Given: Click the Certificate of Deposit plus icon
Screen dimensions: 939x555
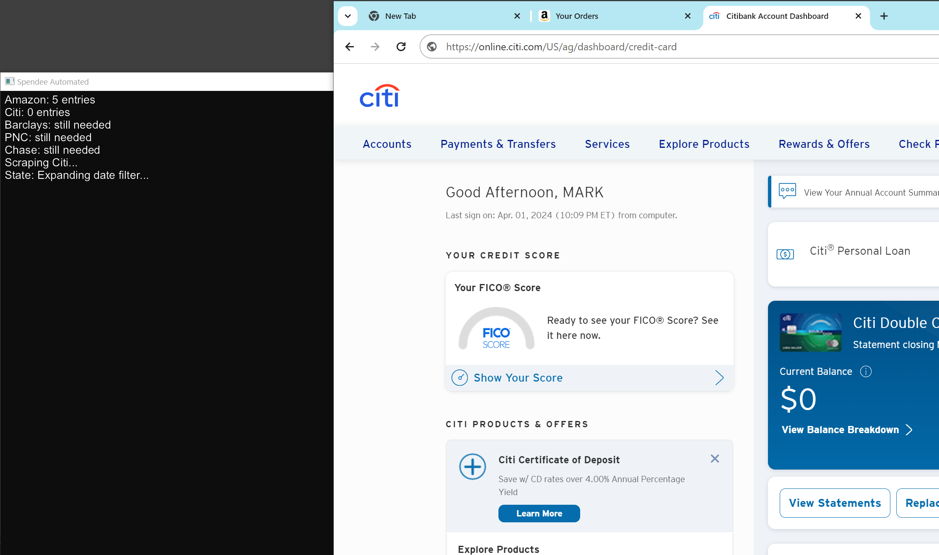Looking at the screenshot, I should tap(472, 467).
